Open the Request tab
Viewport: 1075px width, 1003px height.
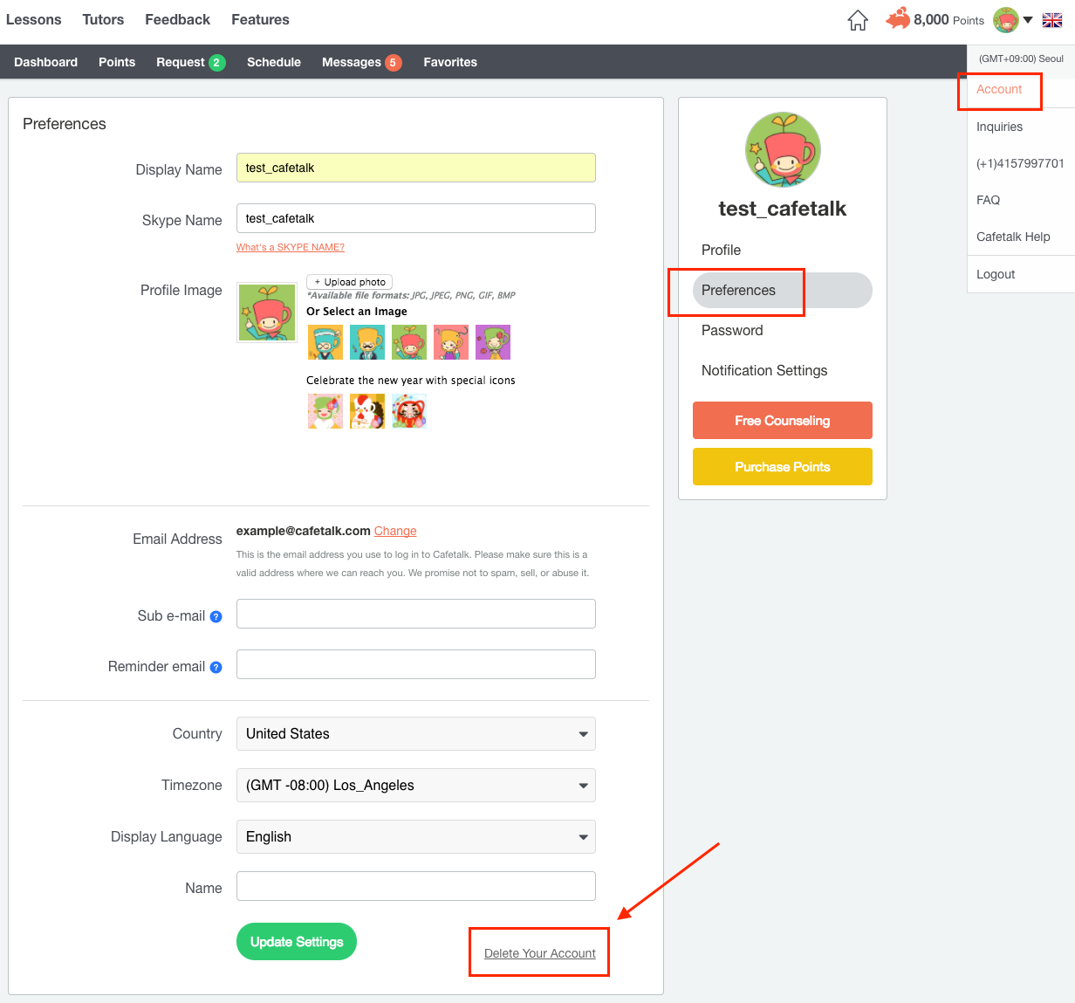pos(181,62)
